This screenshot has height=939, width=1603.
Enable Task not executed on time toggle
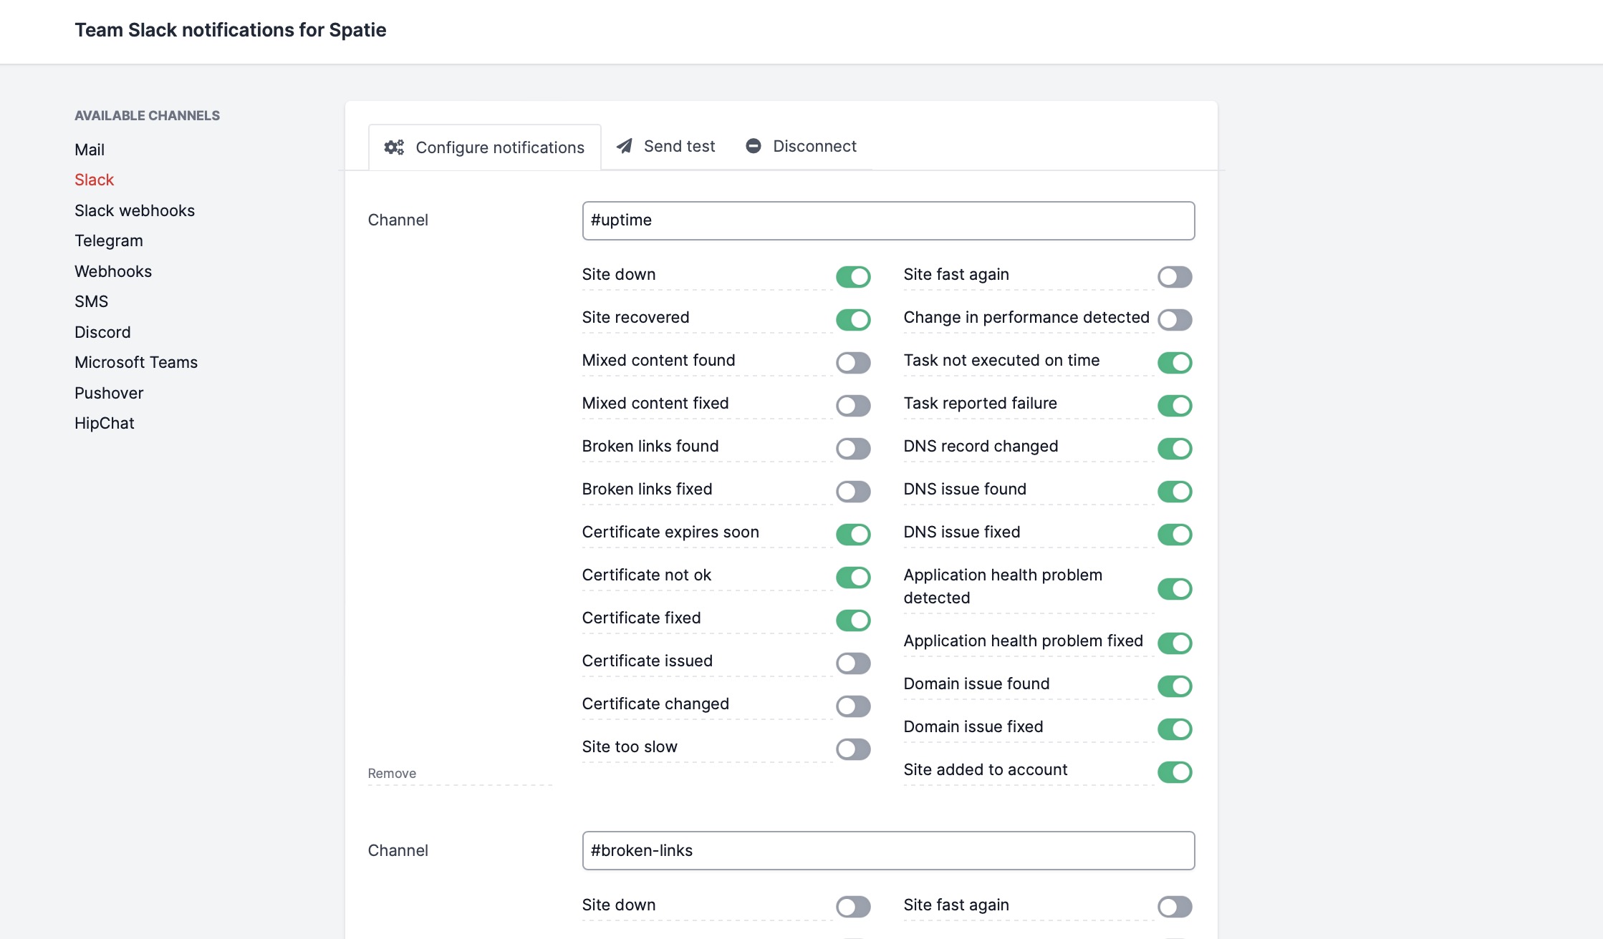coord(1175,361)
